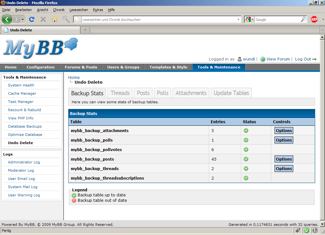Open the Chronik menu

point(59,10)
